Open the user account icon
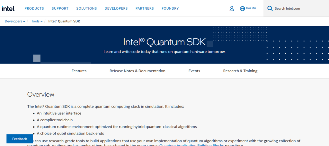This screenshot has height=146, width=329. [232, 9]
